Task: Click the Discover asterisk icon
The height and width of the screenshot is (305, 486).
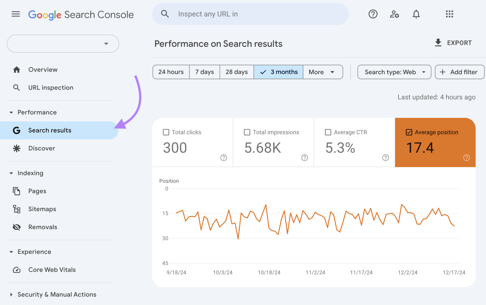Action: point(17,148)
